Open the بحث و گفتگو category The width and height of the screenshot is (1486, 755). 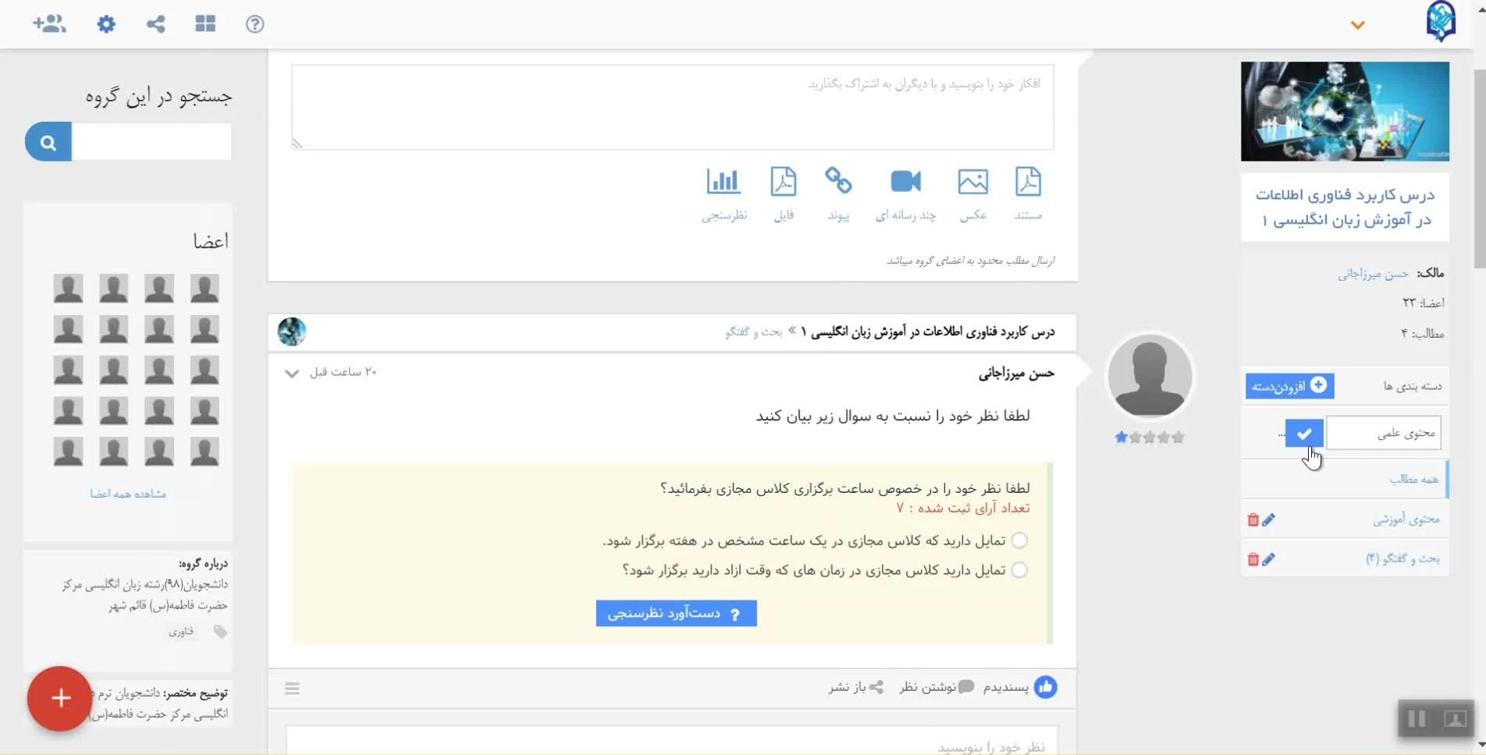point(1402,559)
